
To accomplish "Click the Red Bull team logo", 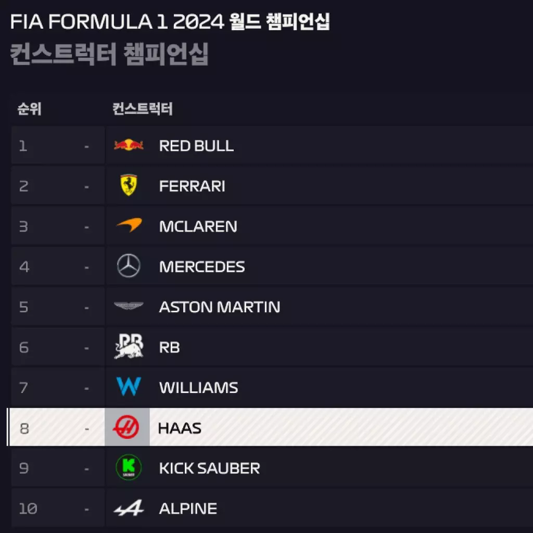I will [129, 145].
